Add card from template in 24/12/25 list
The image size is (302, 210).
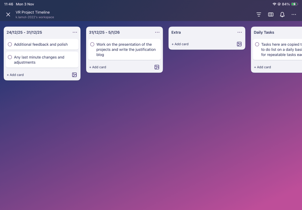(x=74, y=75)
